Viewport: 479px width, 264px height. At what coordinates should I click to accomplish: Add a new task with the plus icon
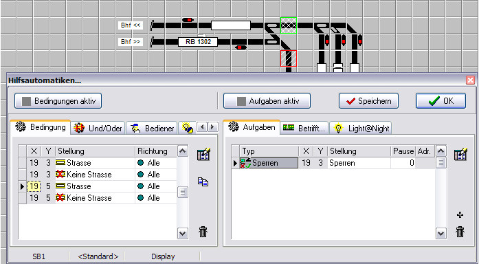pyautogui.click(x=460, y=215)
